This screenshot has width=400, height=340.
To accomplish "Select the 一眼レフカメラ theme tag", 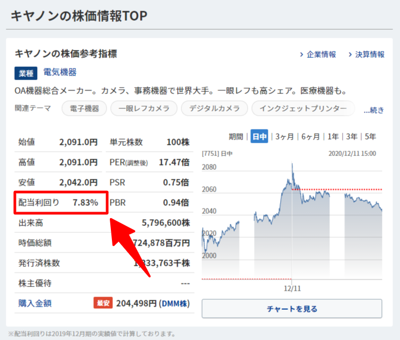I will [x=144, y=108].
